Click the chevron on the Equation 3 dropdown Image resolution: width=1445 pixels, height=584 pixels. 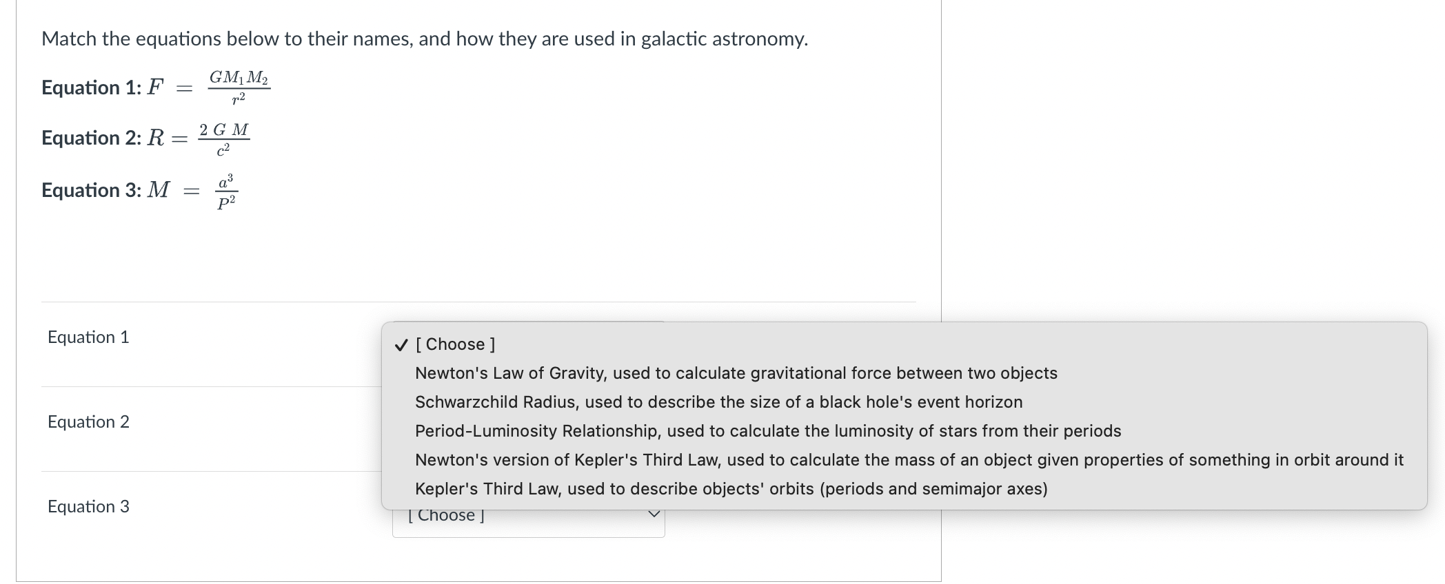tap(654, 512)
